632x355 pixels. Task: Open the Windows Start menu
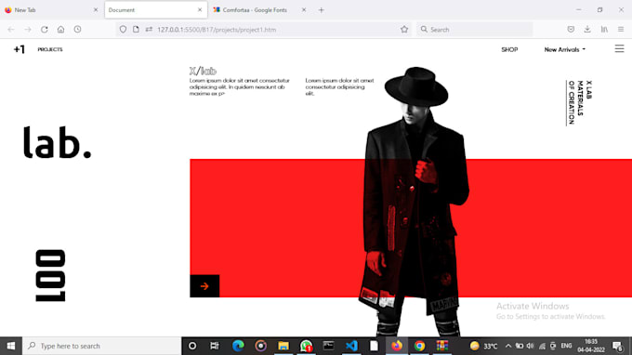click(x=11, y=346)
